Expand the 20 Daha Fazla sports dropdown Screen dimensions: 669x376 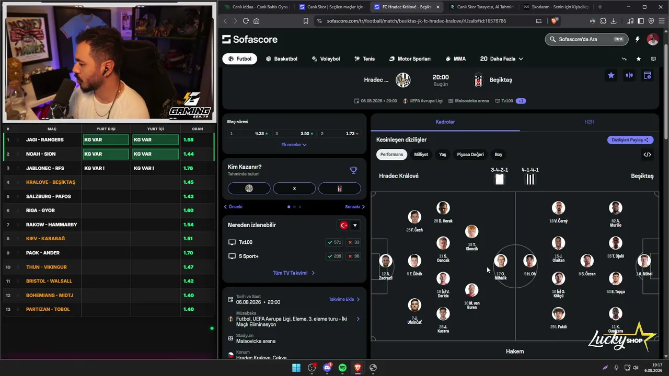501,59
